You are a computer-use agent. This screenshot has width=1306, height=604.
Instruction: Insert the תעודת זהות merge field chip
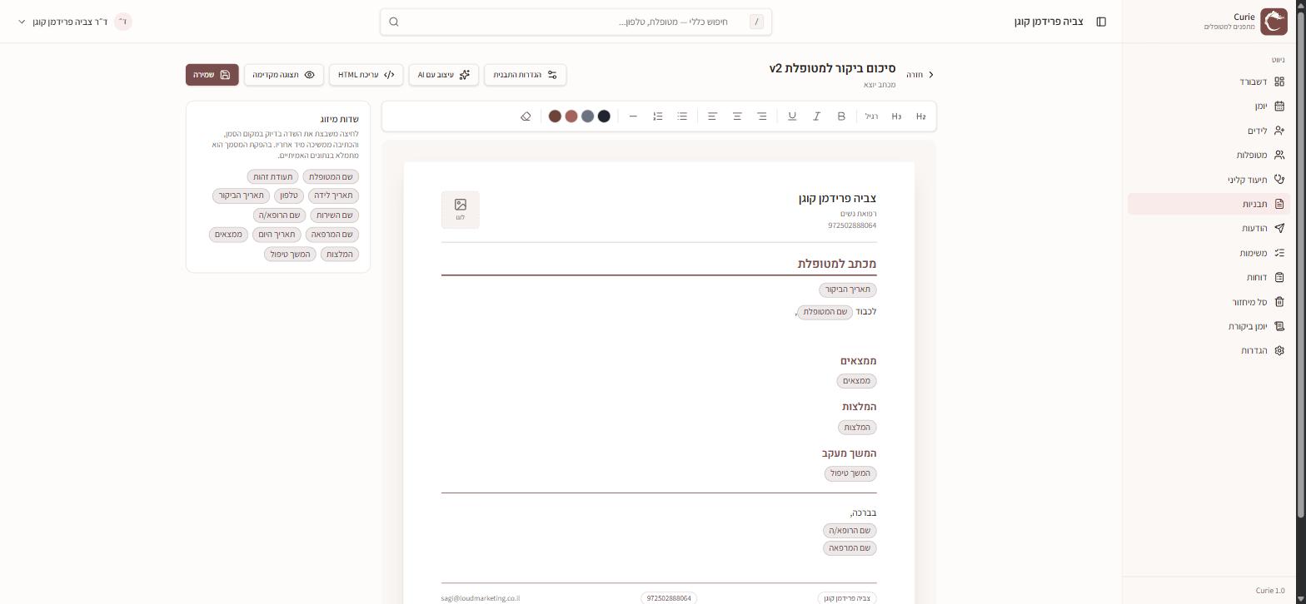pyautogui.click(x=273, y=176)
